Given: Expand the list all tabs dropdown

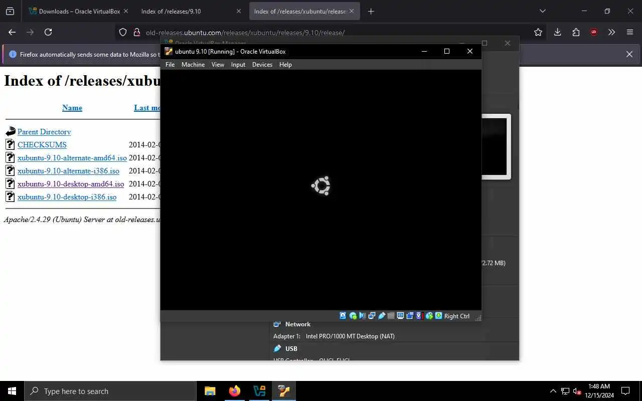Looking at the screenshot, I should pyautogui.click(x=542, y=11).
